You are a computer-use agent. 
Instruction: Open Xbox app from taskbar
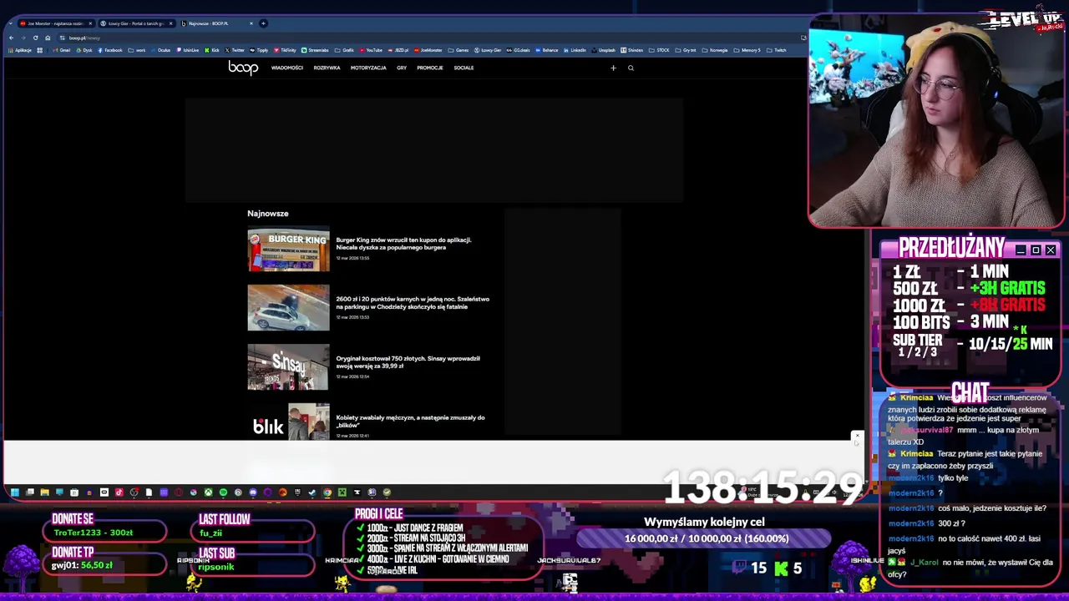click(208, 492)
